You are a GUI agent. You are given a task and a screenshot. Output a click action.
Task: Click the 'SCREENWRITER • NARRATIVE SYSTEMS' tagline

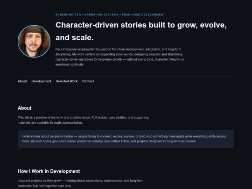click(x=110, y=14)
